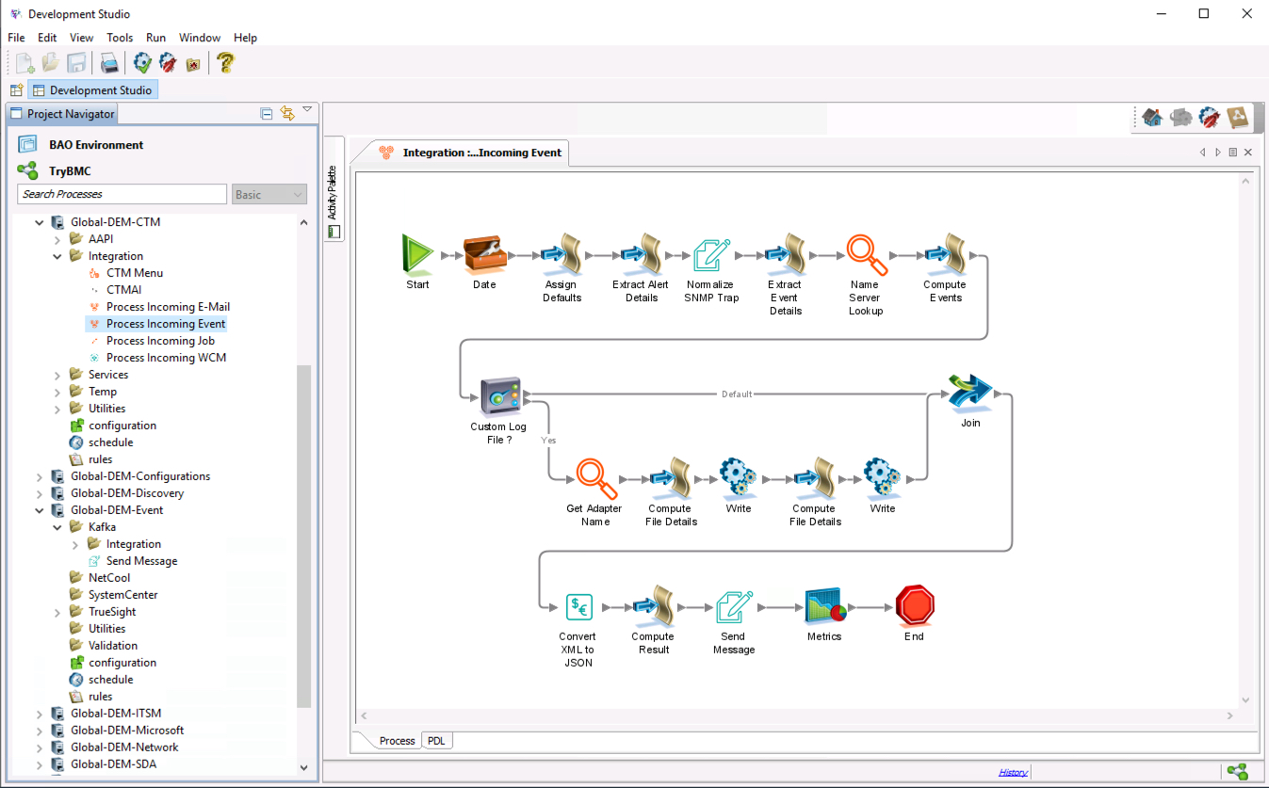Click the printer toolbar icon

[x=110, y=63]
